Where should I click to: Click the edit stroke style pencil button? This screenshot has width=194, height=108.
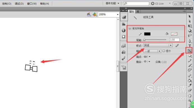[x=177, y=45]
